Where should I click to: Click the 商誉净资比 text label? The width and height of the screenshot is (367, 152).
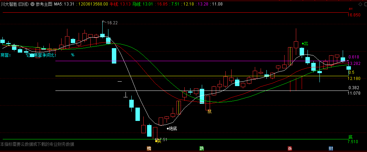[x=45, y=55]
